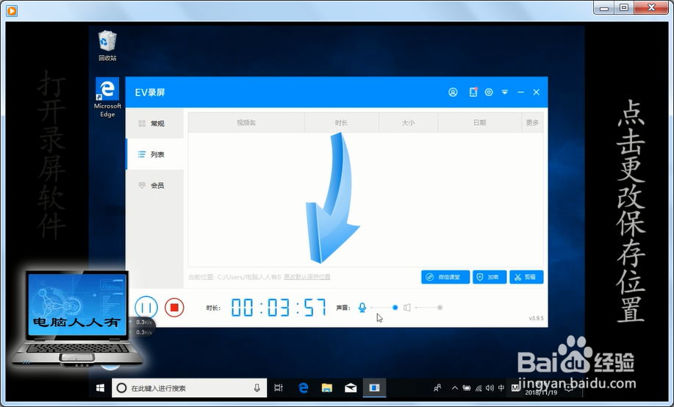Viewport: 674px width, 407px height.
Task: Click the 中 input method indicator
Action: click(501, 388)
